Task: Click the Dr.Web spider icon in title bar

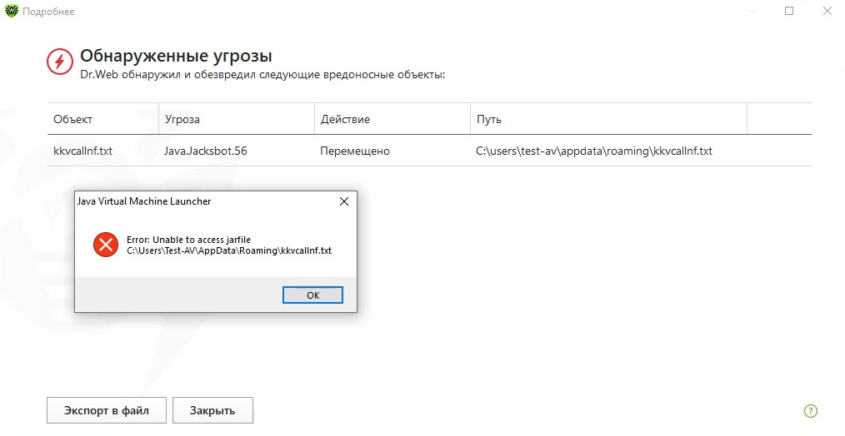Action: pos(11,12)
